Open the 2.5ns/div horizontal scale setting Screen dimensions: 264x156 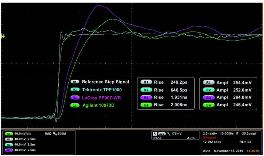pyautogui.click(x=210, y=133)
